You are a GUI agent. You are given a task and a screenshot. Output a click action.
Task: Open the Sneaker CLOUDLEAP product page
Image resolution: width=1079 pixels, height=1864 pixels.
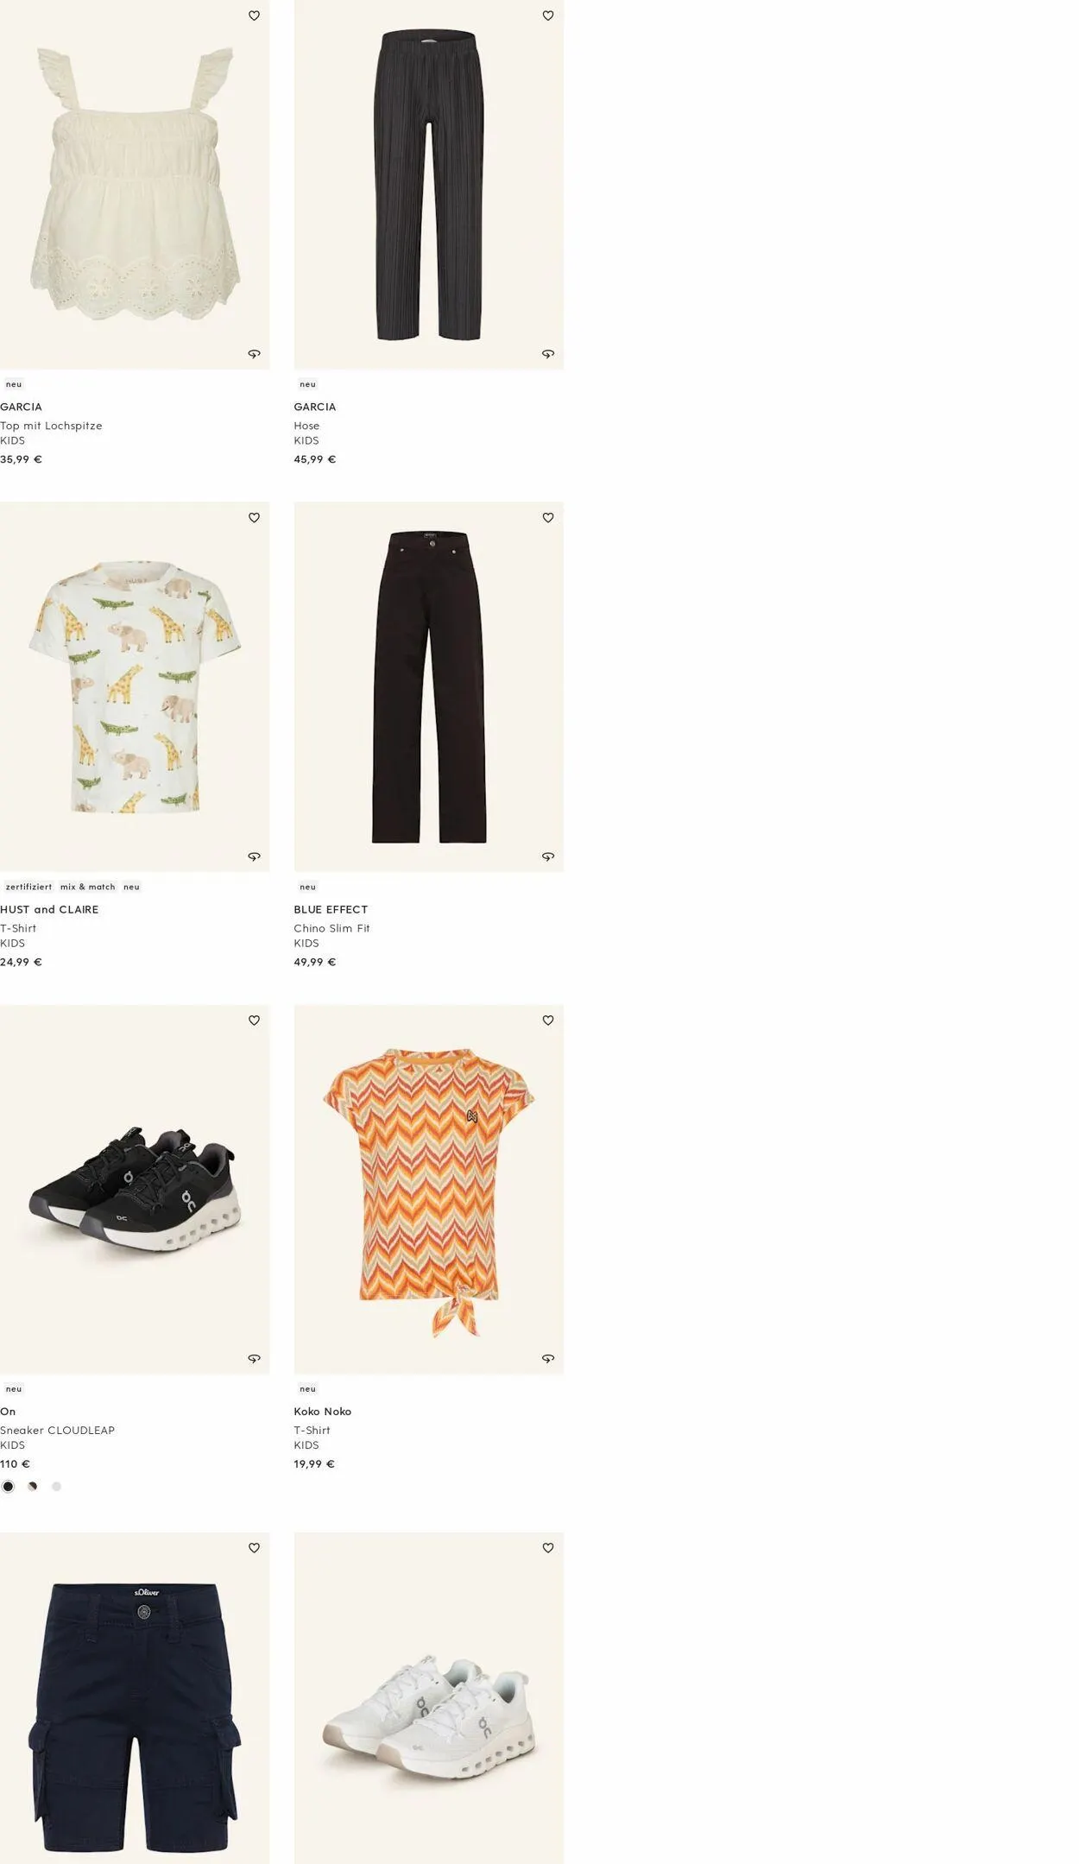point(57,1431)
